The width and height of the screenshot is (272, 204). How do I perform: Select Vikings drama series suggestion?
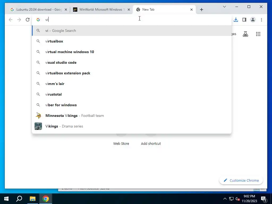click(x=132, y=126)
